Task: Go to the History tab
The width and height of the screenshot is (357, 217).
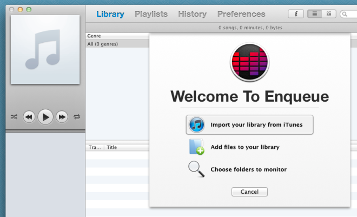Action: [193, 14]
